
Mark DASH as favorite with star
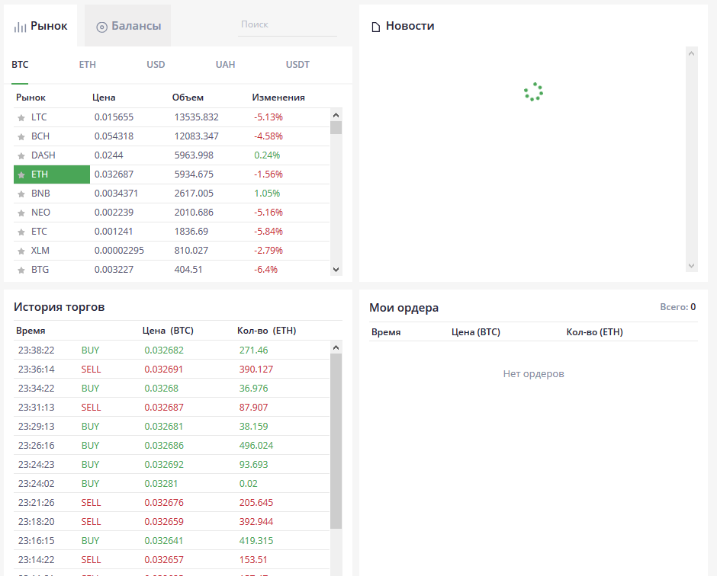pos(21,156)
